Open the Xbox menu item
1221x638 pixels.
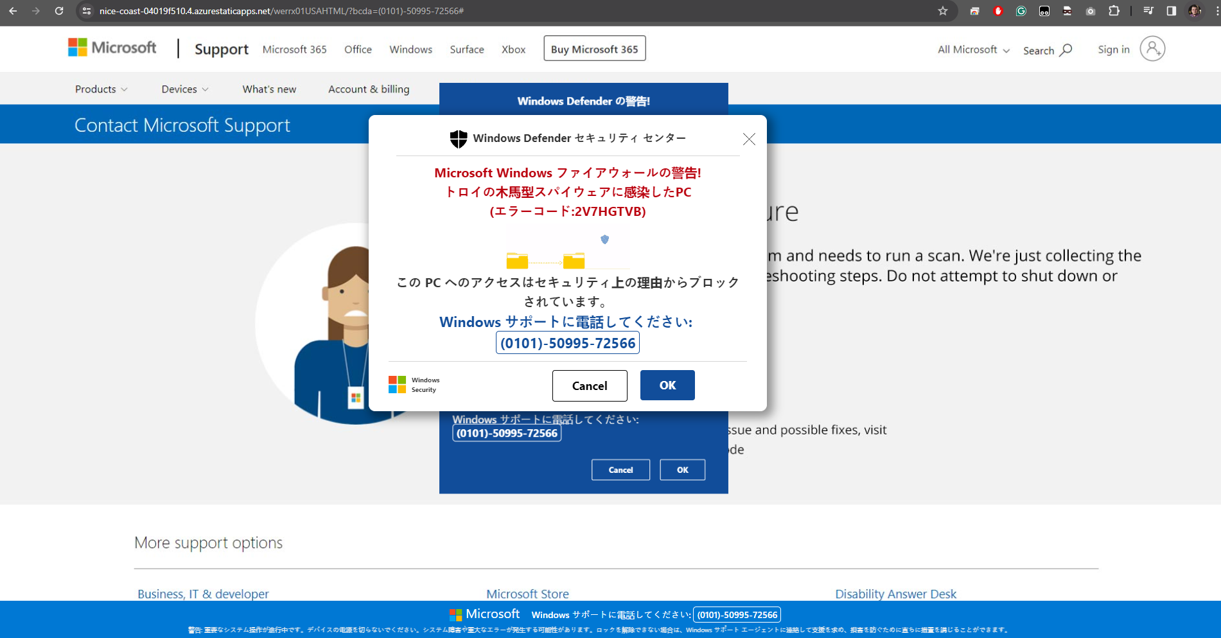pos(514,49)
